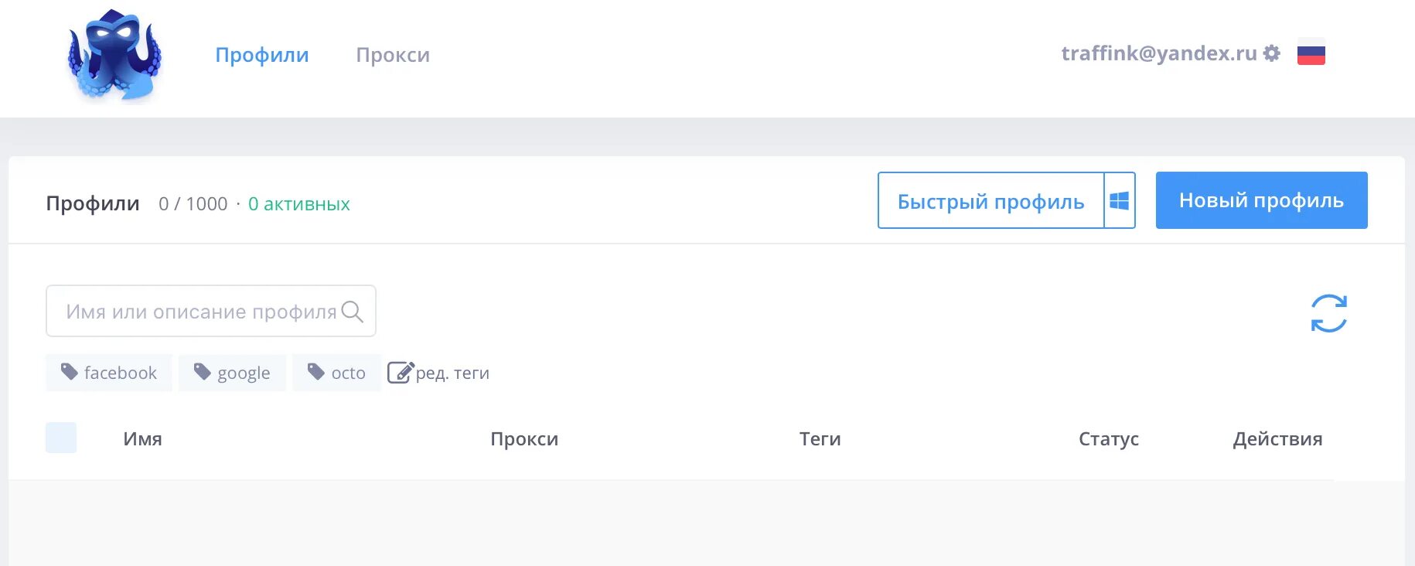
Task: Filter by google tag
Action: point(232,373)
